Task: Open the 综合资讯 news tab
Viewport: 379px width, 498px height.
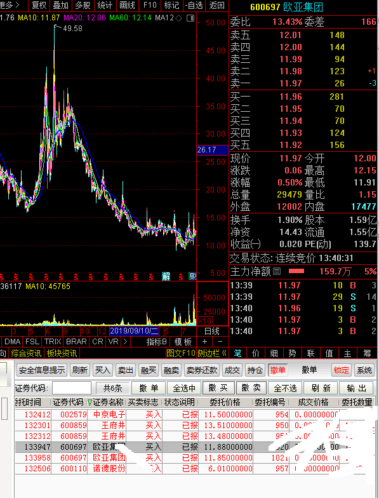Action: tap(26, 353)
